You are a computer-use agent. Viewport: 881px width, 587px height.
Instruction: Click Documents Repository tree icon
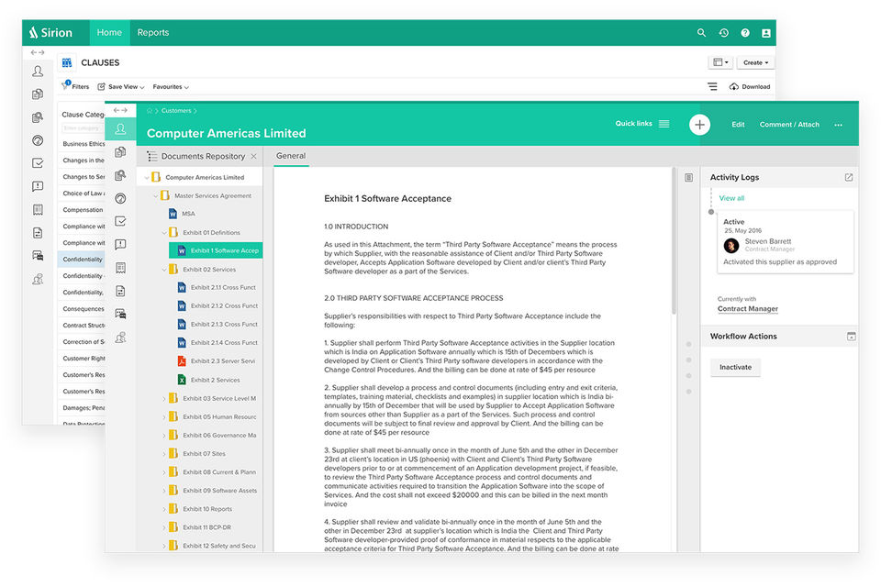click(x=151, y=156)
